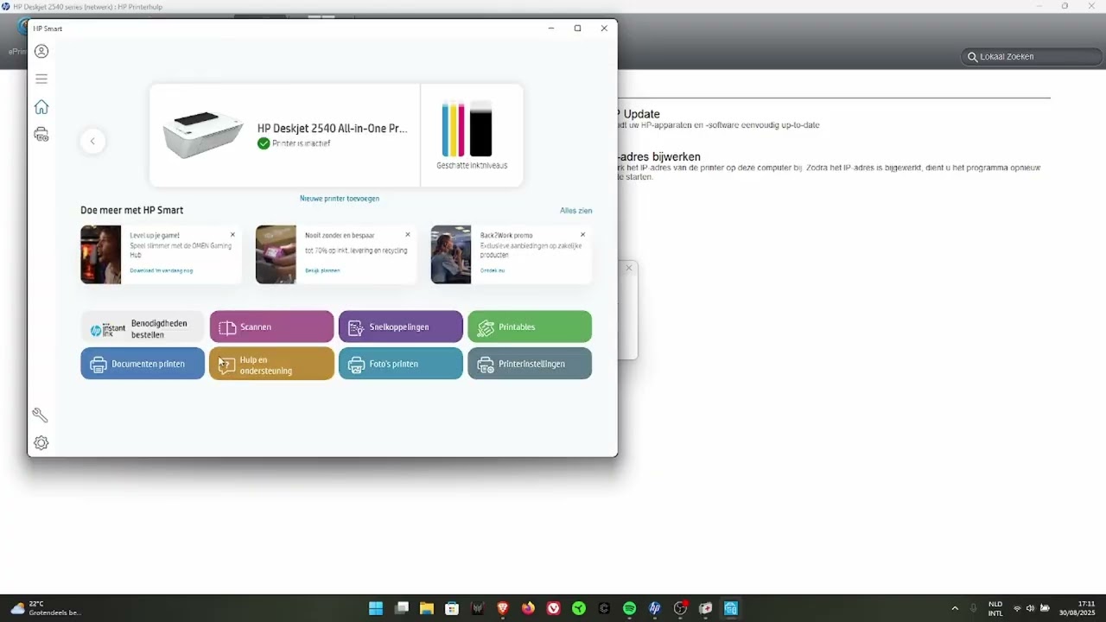This screenshot has height=622, width=1106.
Task: View estimated ink levels panel
Action: coord(472,135)
